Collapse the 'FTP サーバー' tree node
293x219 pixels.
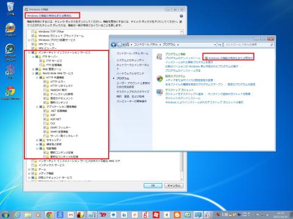[33, 57]
